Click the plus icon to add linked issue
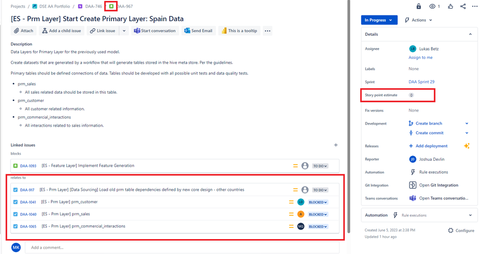 336,145
